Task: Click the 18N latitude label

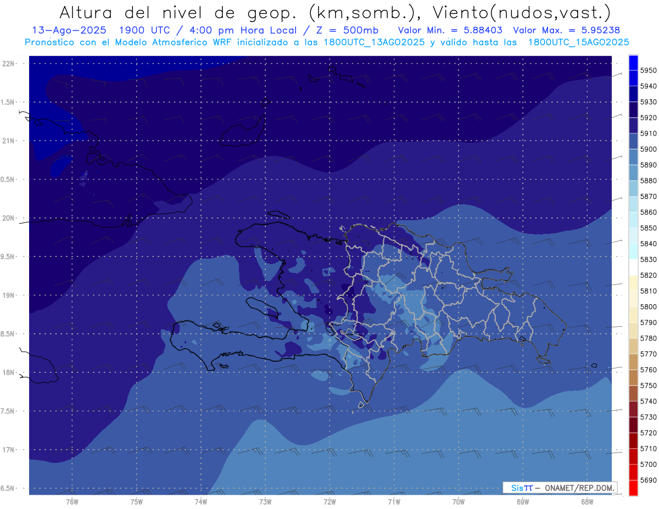Action: click(9, 372)
